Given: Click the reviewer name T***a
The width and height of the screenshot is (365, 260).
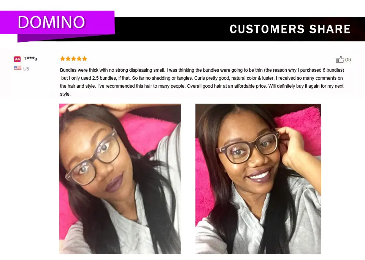Looking at the screenshot, I should click(x=30, y=58).
